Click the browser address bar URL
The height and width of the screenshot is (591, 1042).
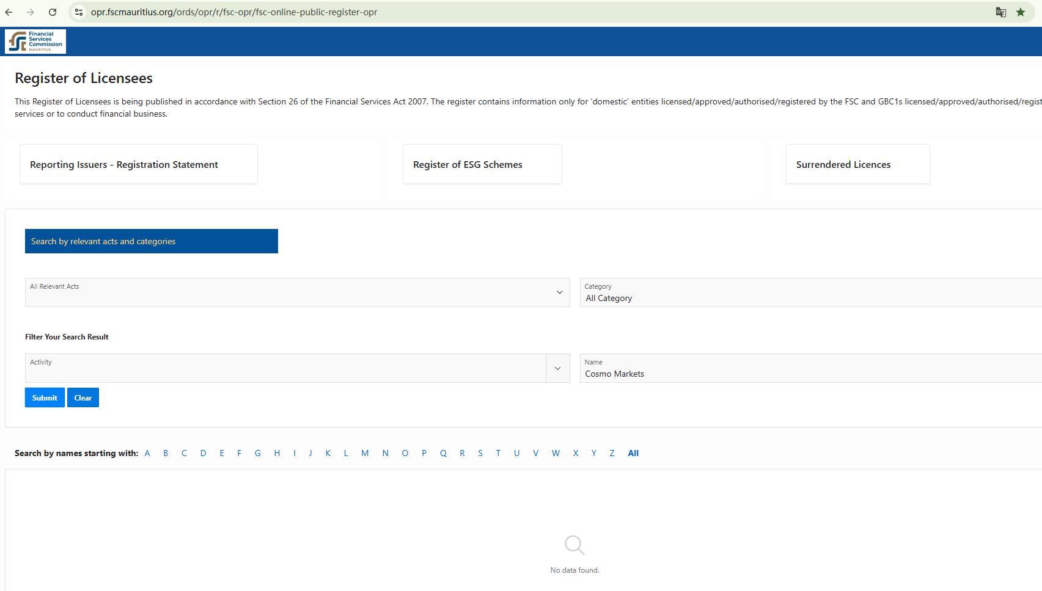coord(234,12)
